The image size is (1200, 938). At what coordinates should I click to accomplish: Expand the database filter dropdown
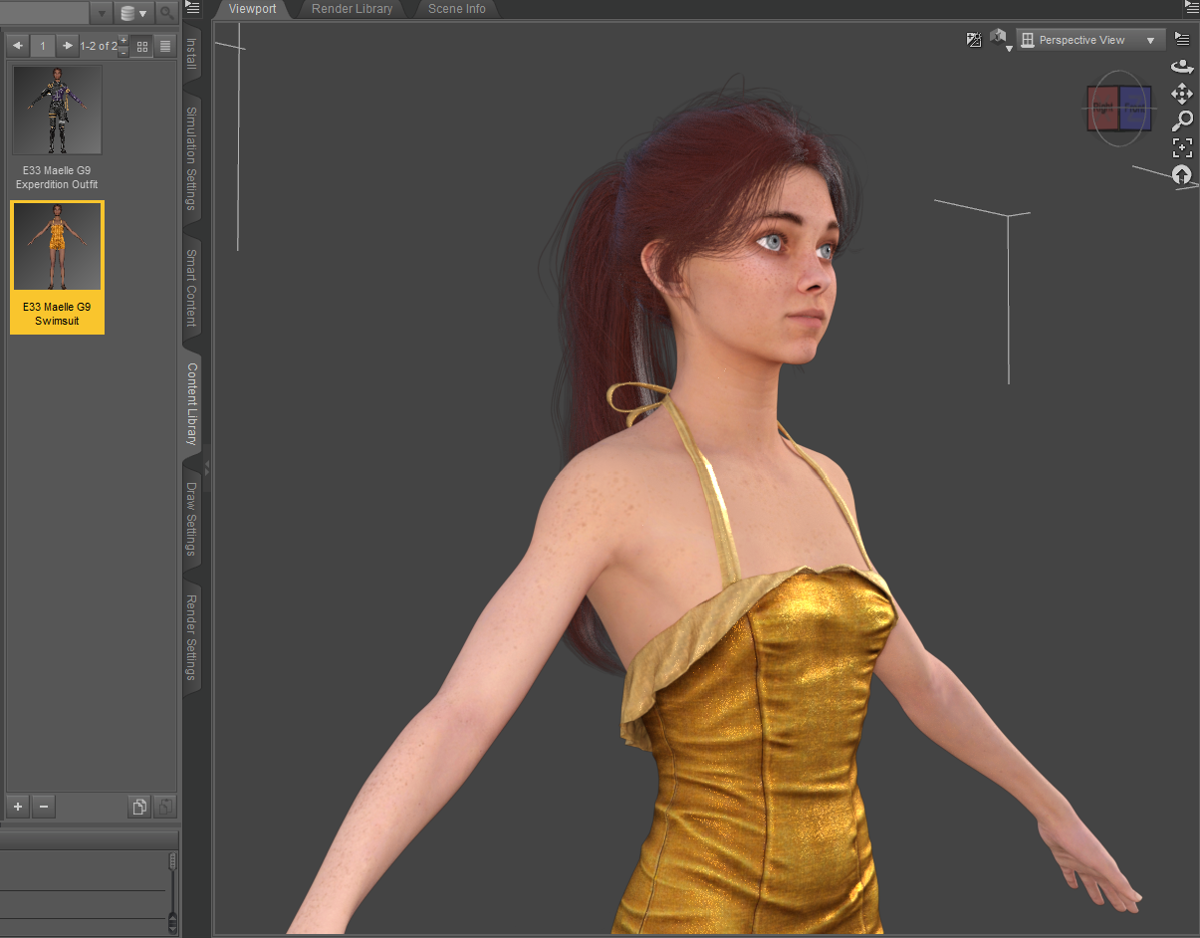click(x=132, y=13)
